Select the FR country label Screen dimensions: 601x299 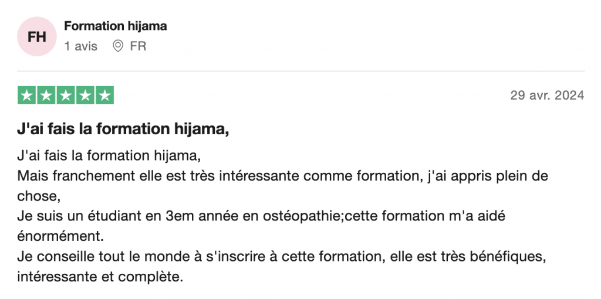tap(138, 46)
